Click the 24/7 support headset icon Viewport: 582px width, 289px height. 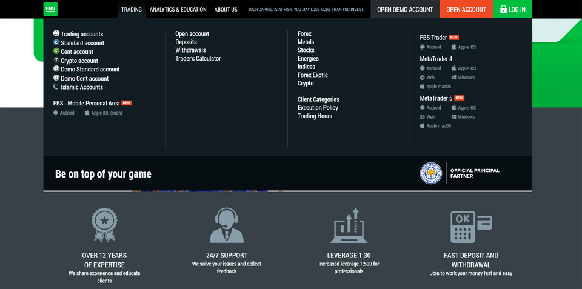226,225
